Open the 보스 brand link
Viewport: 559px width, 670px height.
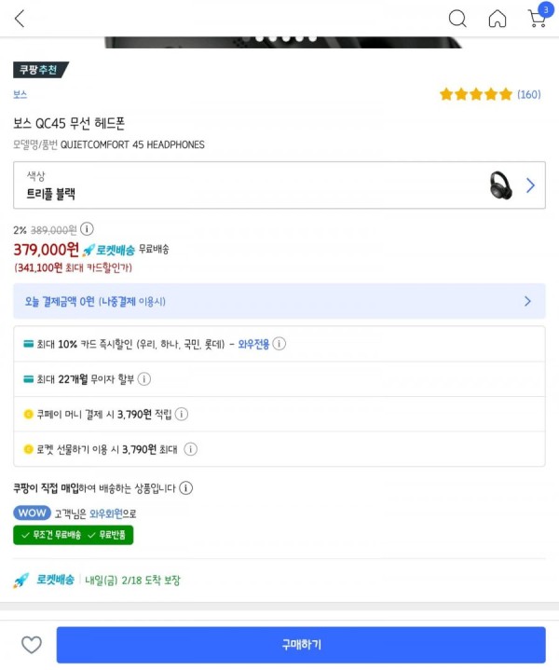point(20,94)
